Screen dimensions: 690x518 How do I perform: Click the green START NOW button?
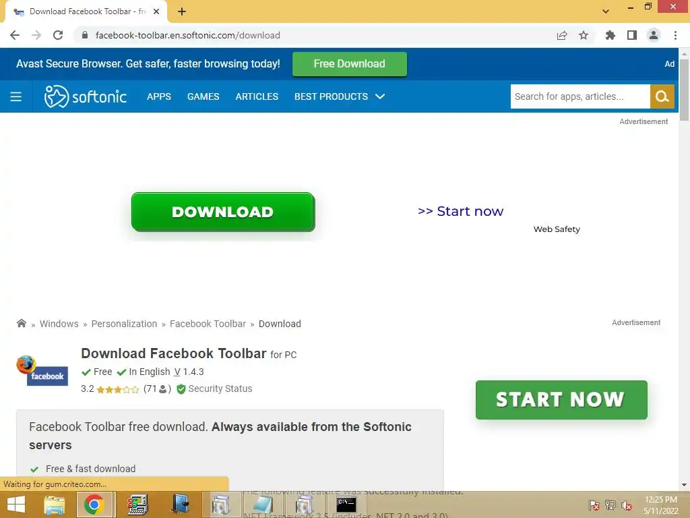(561, 399)
